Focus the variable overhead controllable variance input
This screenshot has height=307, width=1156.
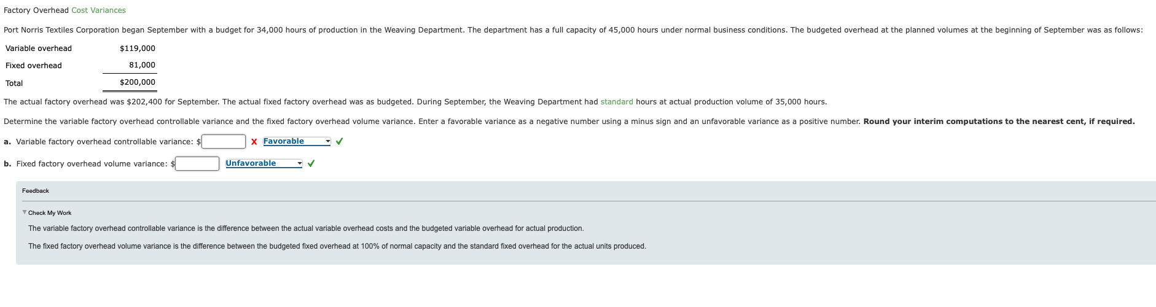(224, 142)
